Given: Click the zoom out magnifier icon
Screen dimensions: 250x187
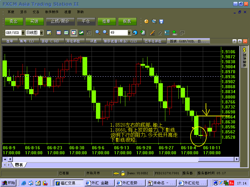Looking at the screenshot, I should pyautogui.click(x=105, y=32).
